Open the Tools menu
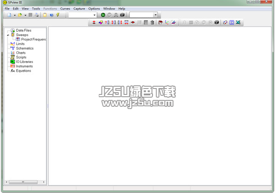275x193 pixels. (36, 9)
